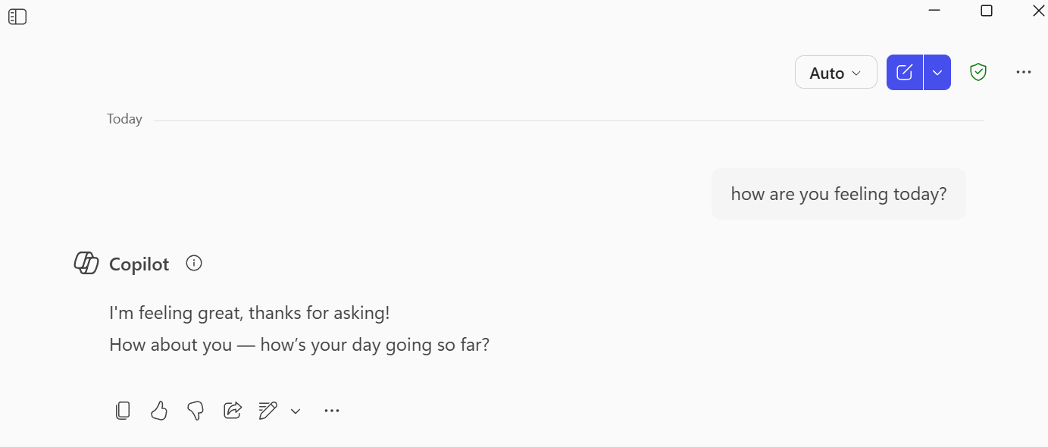Share the Copilot response
The width and height of the screenshot is (1048, 447).
pyautogui.click(x=232, y=411)
